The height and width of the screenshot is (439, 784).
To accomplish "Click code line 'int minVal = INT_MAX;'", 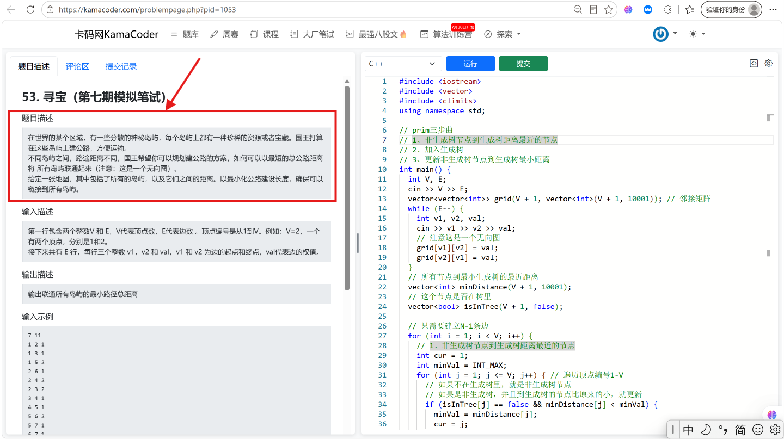I will tap(462, 365).
